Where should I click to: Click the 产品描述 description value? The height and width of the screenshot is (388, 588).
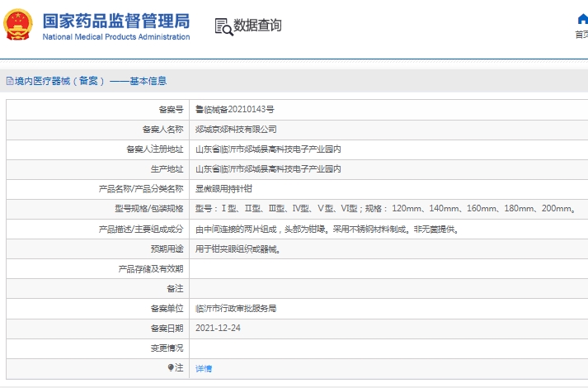tap(327, 229)
